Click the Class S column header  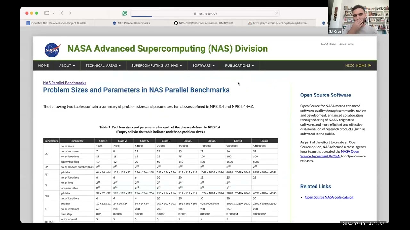coord(103,141)
